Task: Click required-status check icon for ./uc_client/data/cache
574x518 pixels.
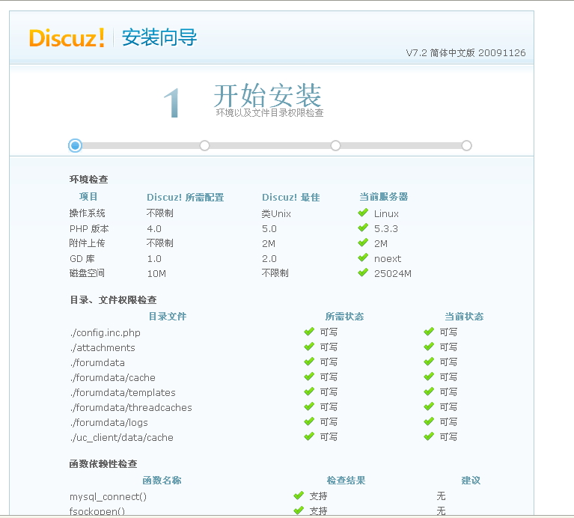Action: [x=309, y=436]
